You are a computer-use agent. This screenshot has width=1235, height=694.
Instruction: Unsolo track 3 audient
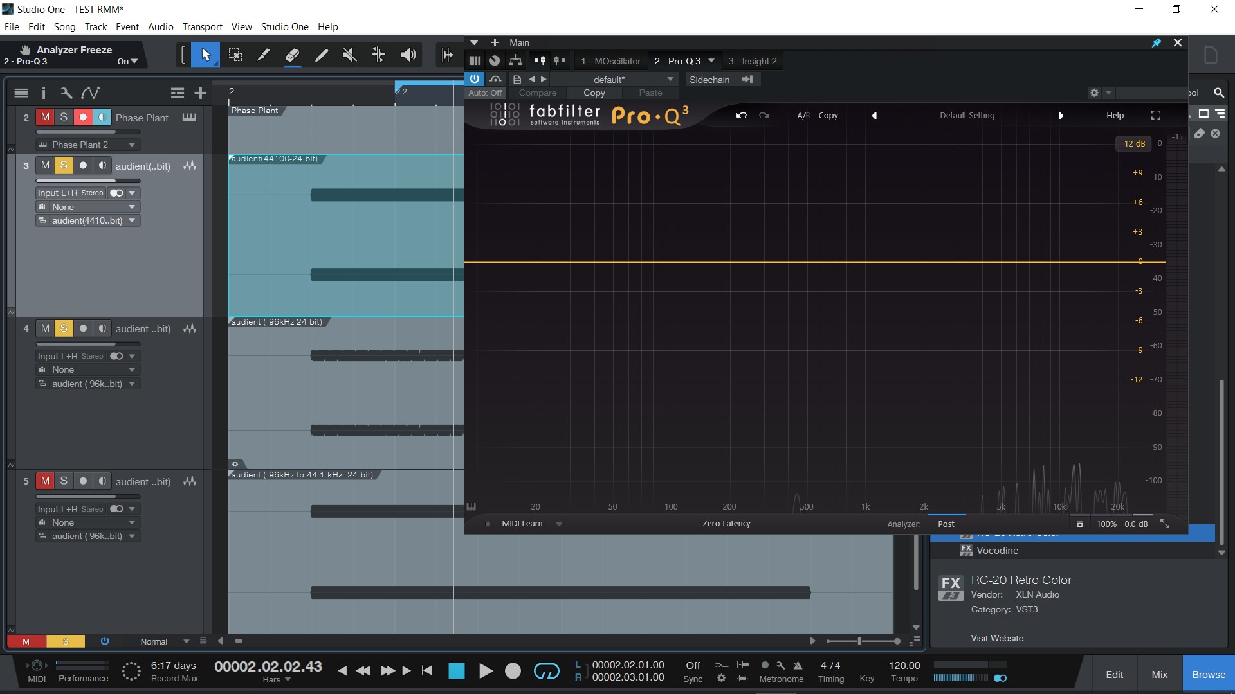coord(64,166)
